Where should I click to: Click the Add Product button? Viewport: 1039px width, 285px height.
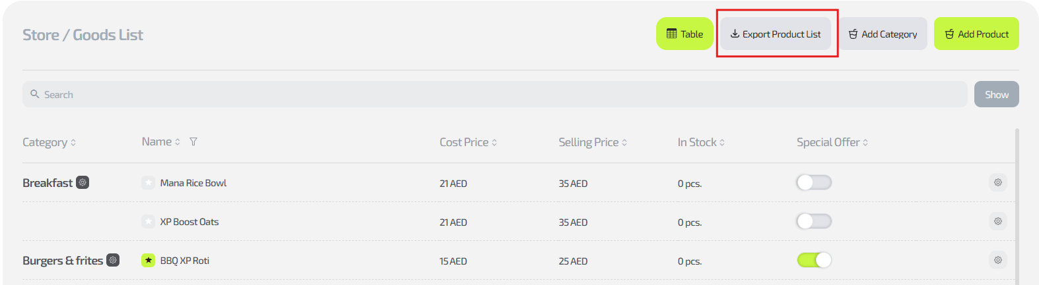click(976, 34)
